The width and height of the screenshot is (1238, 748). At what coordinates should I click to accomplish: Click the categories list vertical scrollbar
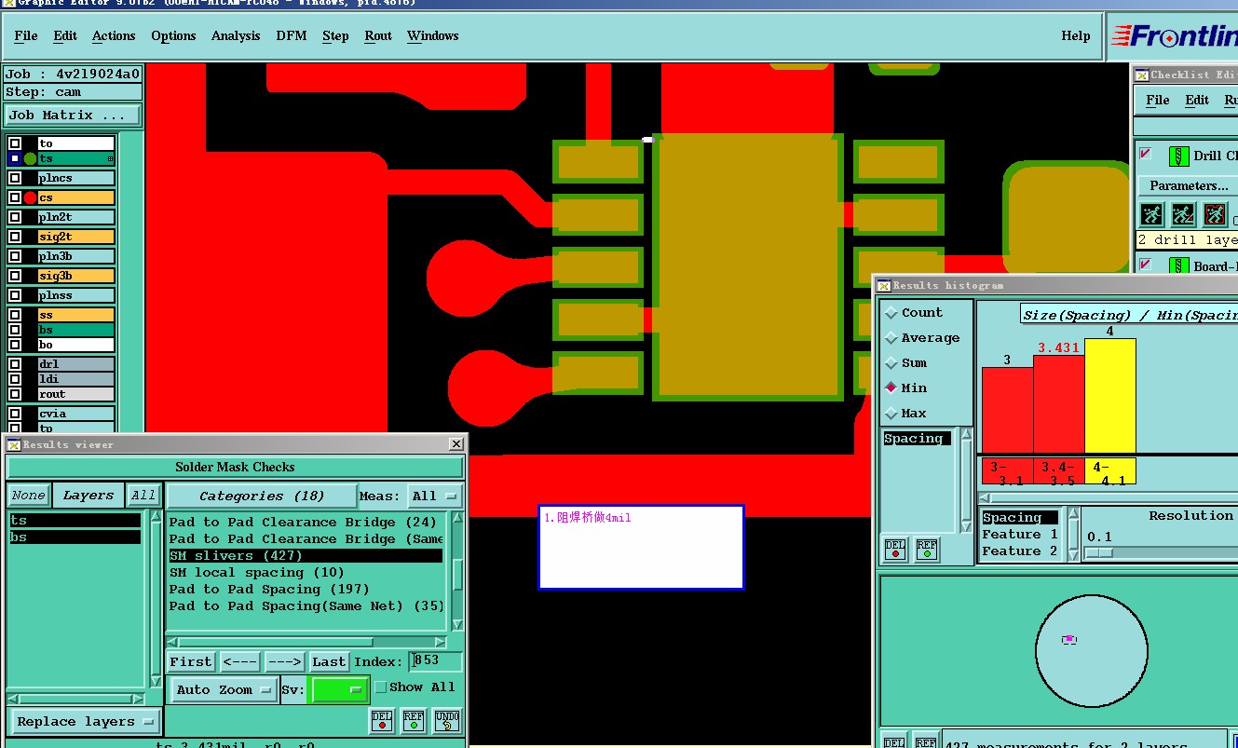click(457, 571)
